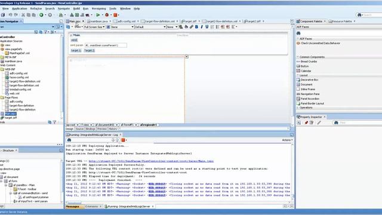This screenshot has width=382, height=215.
Task: Click the Save All toolbar icon
Action: click(3, 15)
